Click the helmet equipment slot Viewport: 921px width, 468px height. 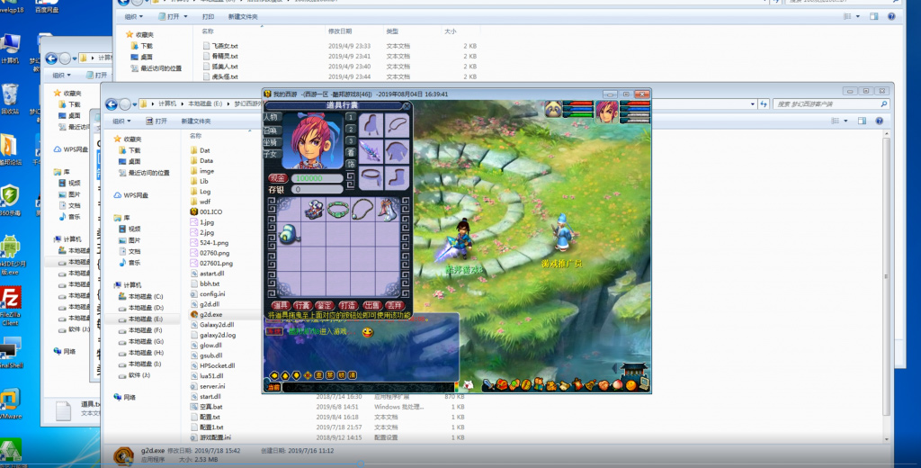click(x=371, y=125)
